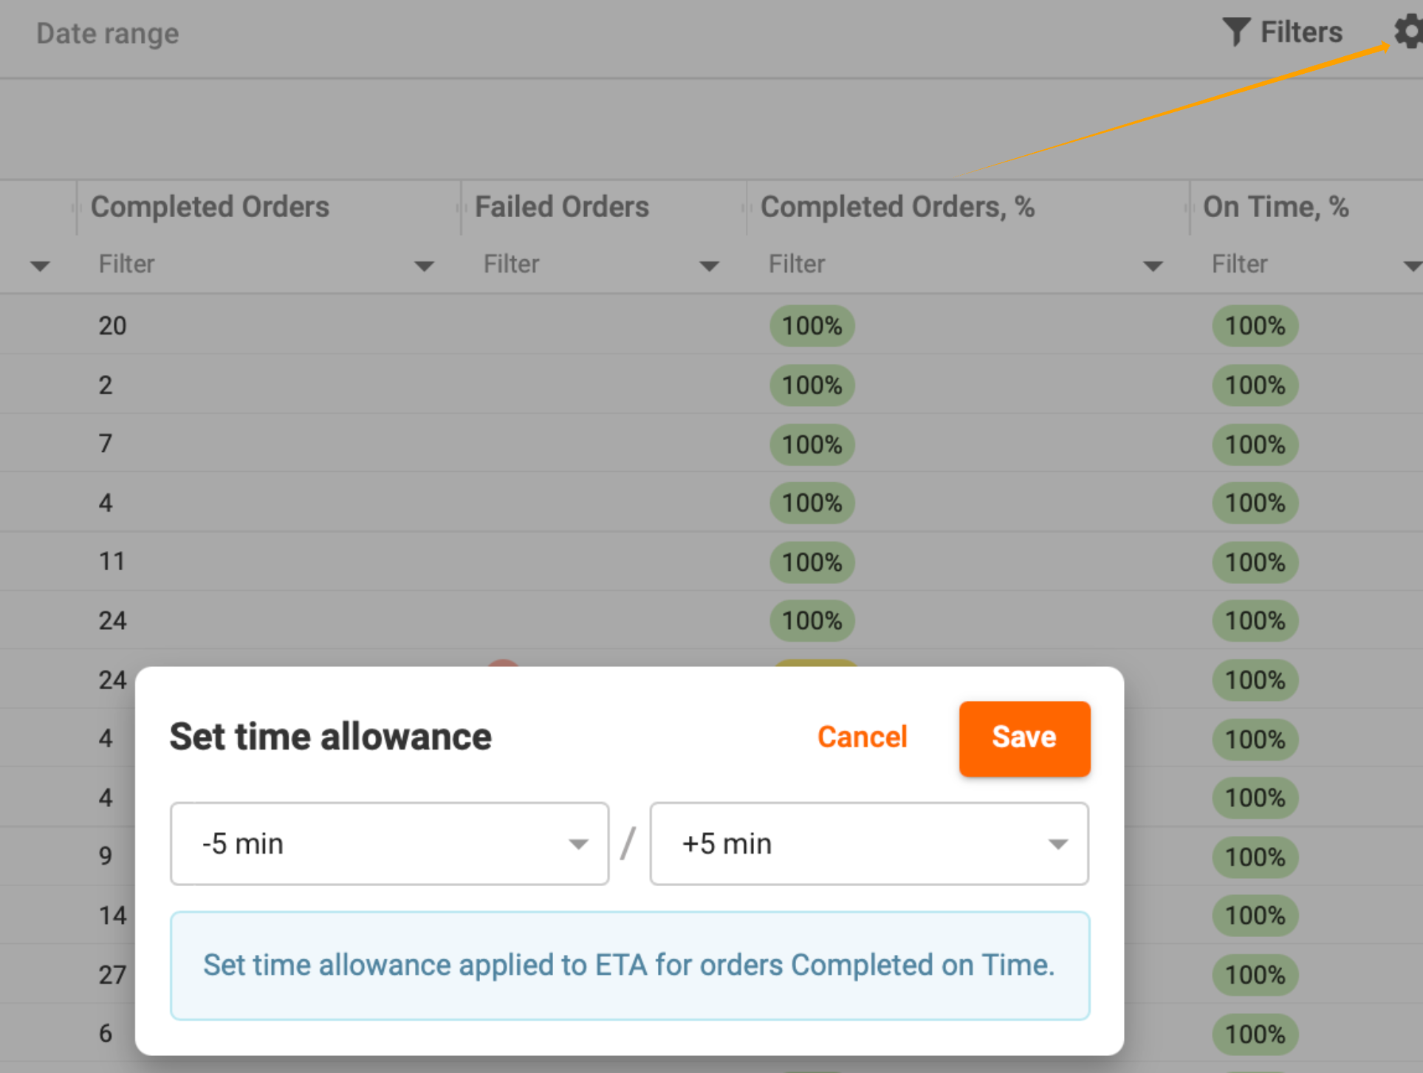Open the -5 min allowance dropdown
This screenshot has width=1423, height=1073.
tap(389, 843)
